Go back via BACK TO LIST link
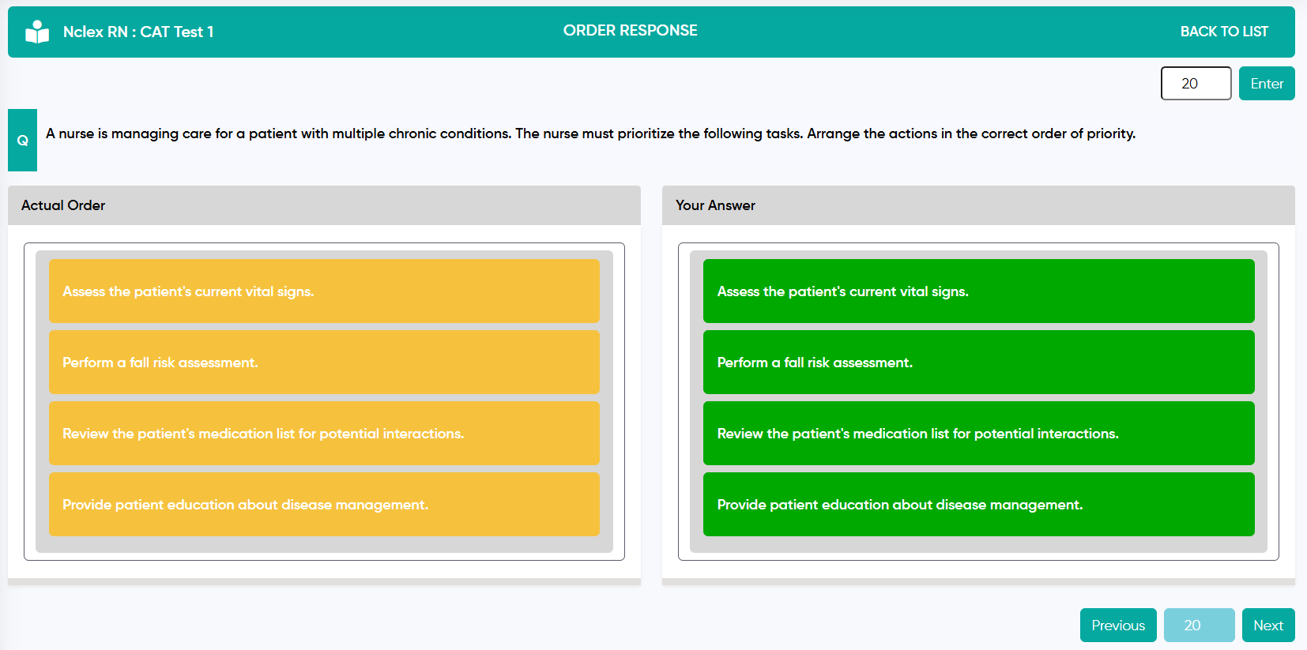Image resolution: width=1307 pixels, height=650 pixels. click(1224, 32)
